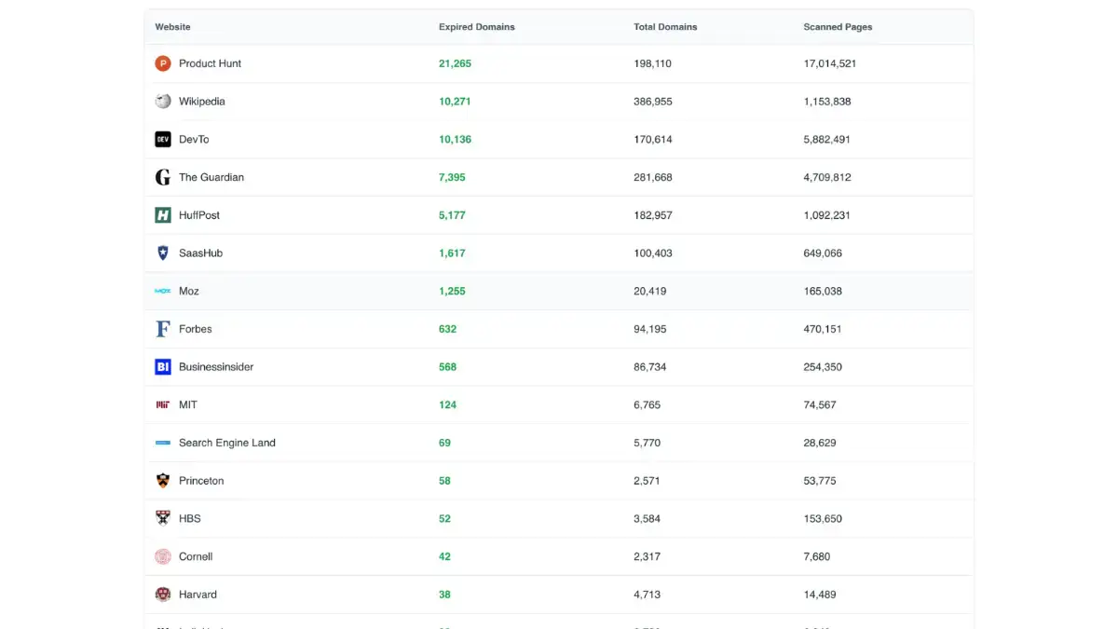Select Princeton total domains value 2,571
The image size is (1118, 629).
point(648,481)
